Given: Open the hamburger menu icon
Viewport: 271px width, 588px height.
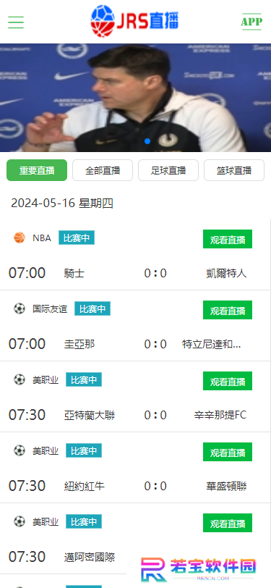Looking at the screenshot, I should pyautogui.click(x=16, y=22).
